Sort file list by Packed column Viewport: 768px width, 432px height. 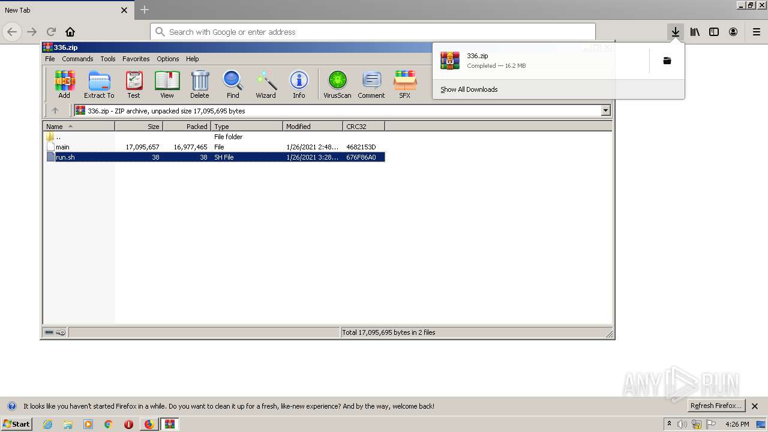(187, 127)
